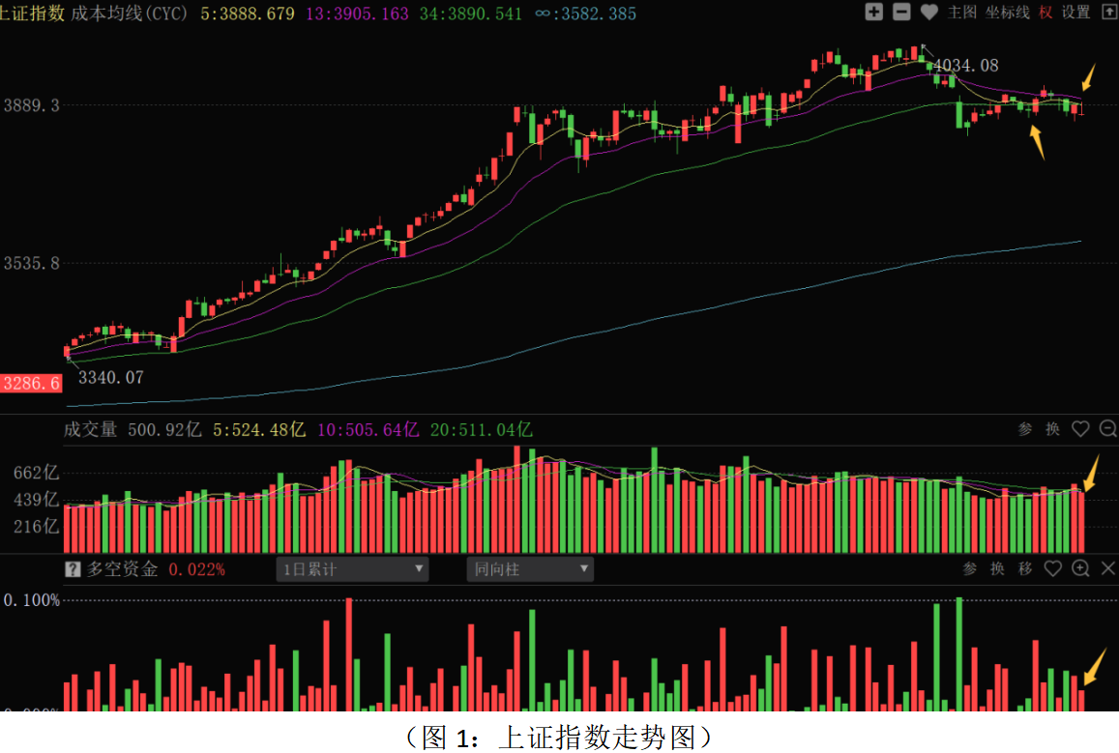The image size is (1119, 753).
Task: Open the 主图 main chart menu
Action: click(x=961, y=12)
